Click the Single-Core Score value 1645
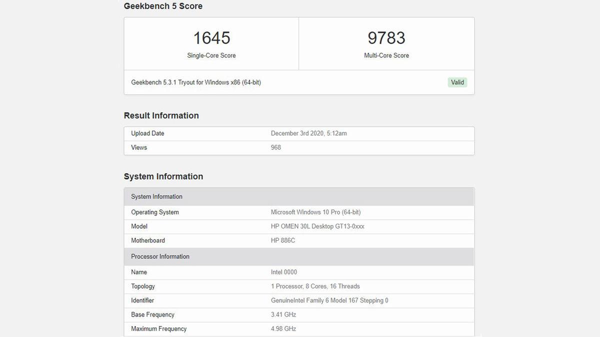The height and width of the screenshot is (337, 600). pos(211,37)
